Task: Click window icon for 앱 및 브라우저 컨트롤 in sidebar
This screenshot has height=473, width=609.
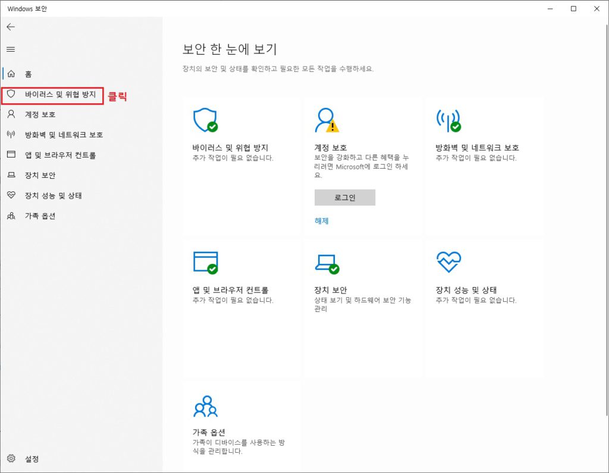Action: coord(11,154)
